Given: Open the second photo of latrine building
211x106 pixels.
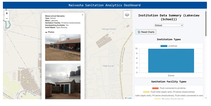Looking at the screenshot, I should click(x=63, y=81).
